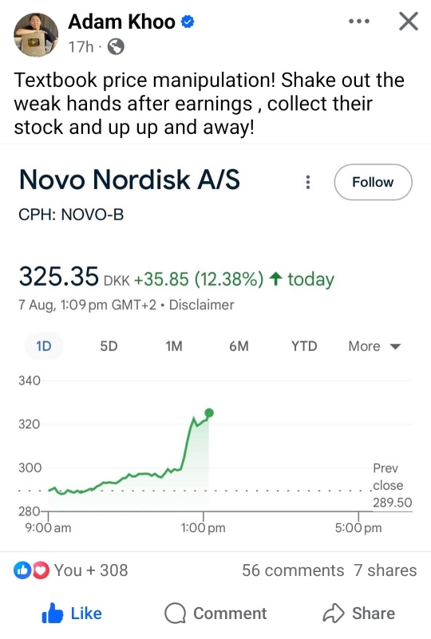Switch to the 5D chart range
This screenshot has width=431, height=639.
pyautogui.click(x=109, y=346)
